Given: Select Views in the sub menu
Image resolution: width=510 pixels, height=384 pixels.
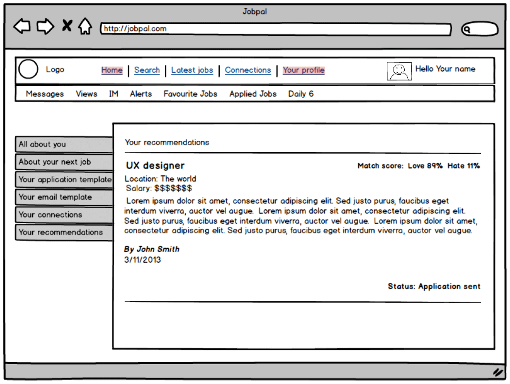Looking at the screenshot, I should pyautogui.click(x=86, y=94).
